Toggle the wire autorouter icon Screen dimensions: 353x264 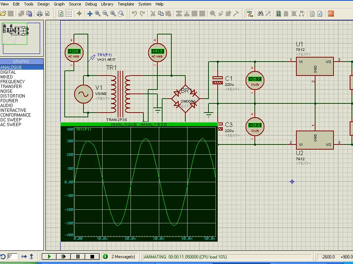click(250, 14)
